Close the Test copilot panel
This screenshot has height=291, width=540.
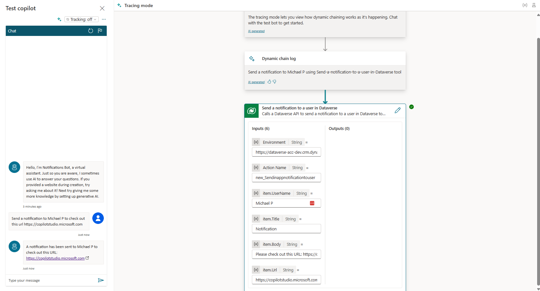click(x=102, y=8)
